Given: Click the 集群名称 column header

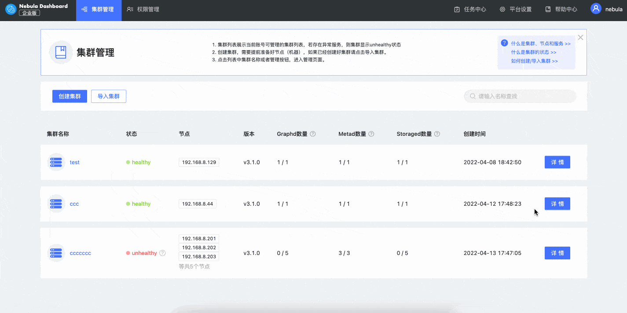Looking at the screenshot, I should click(x=58, y=134).
